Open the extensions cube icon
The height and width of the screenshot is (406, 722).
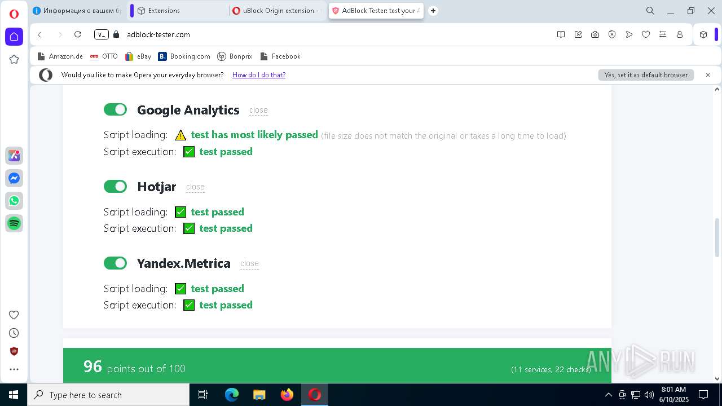(703, 34)
